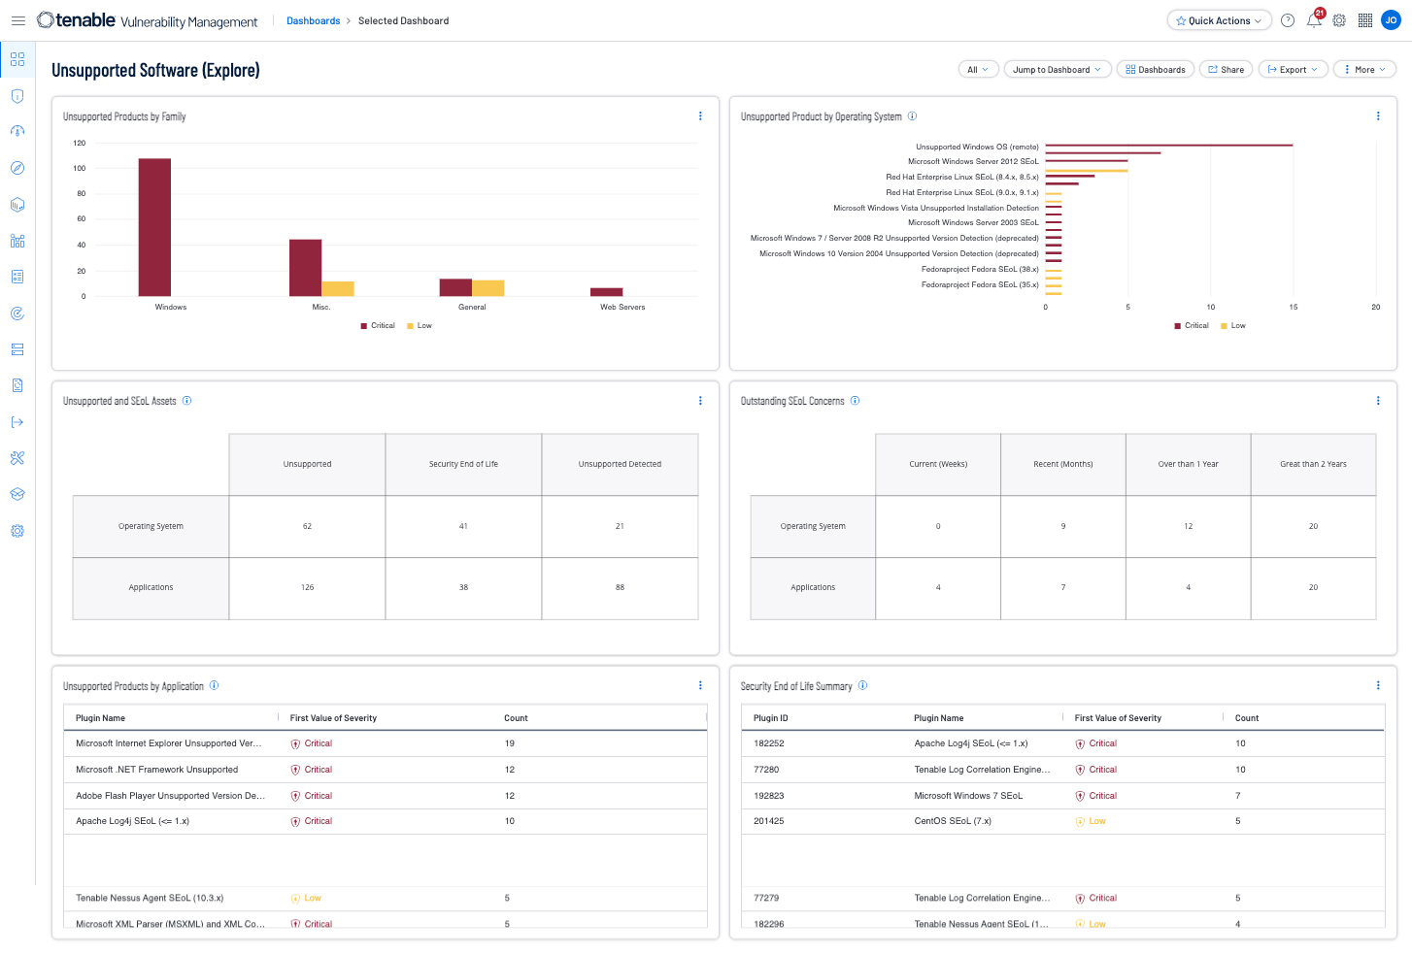Sort by Count in Application table
The width and height of the screenshot is (1412, 956).
[x=516, y=718]
